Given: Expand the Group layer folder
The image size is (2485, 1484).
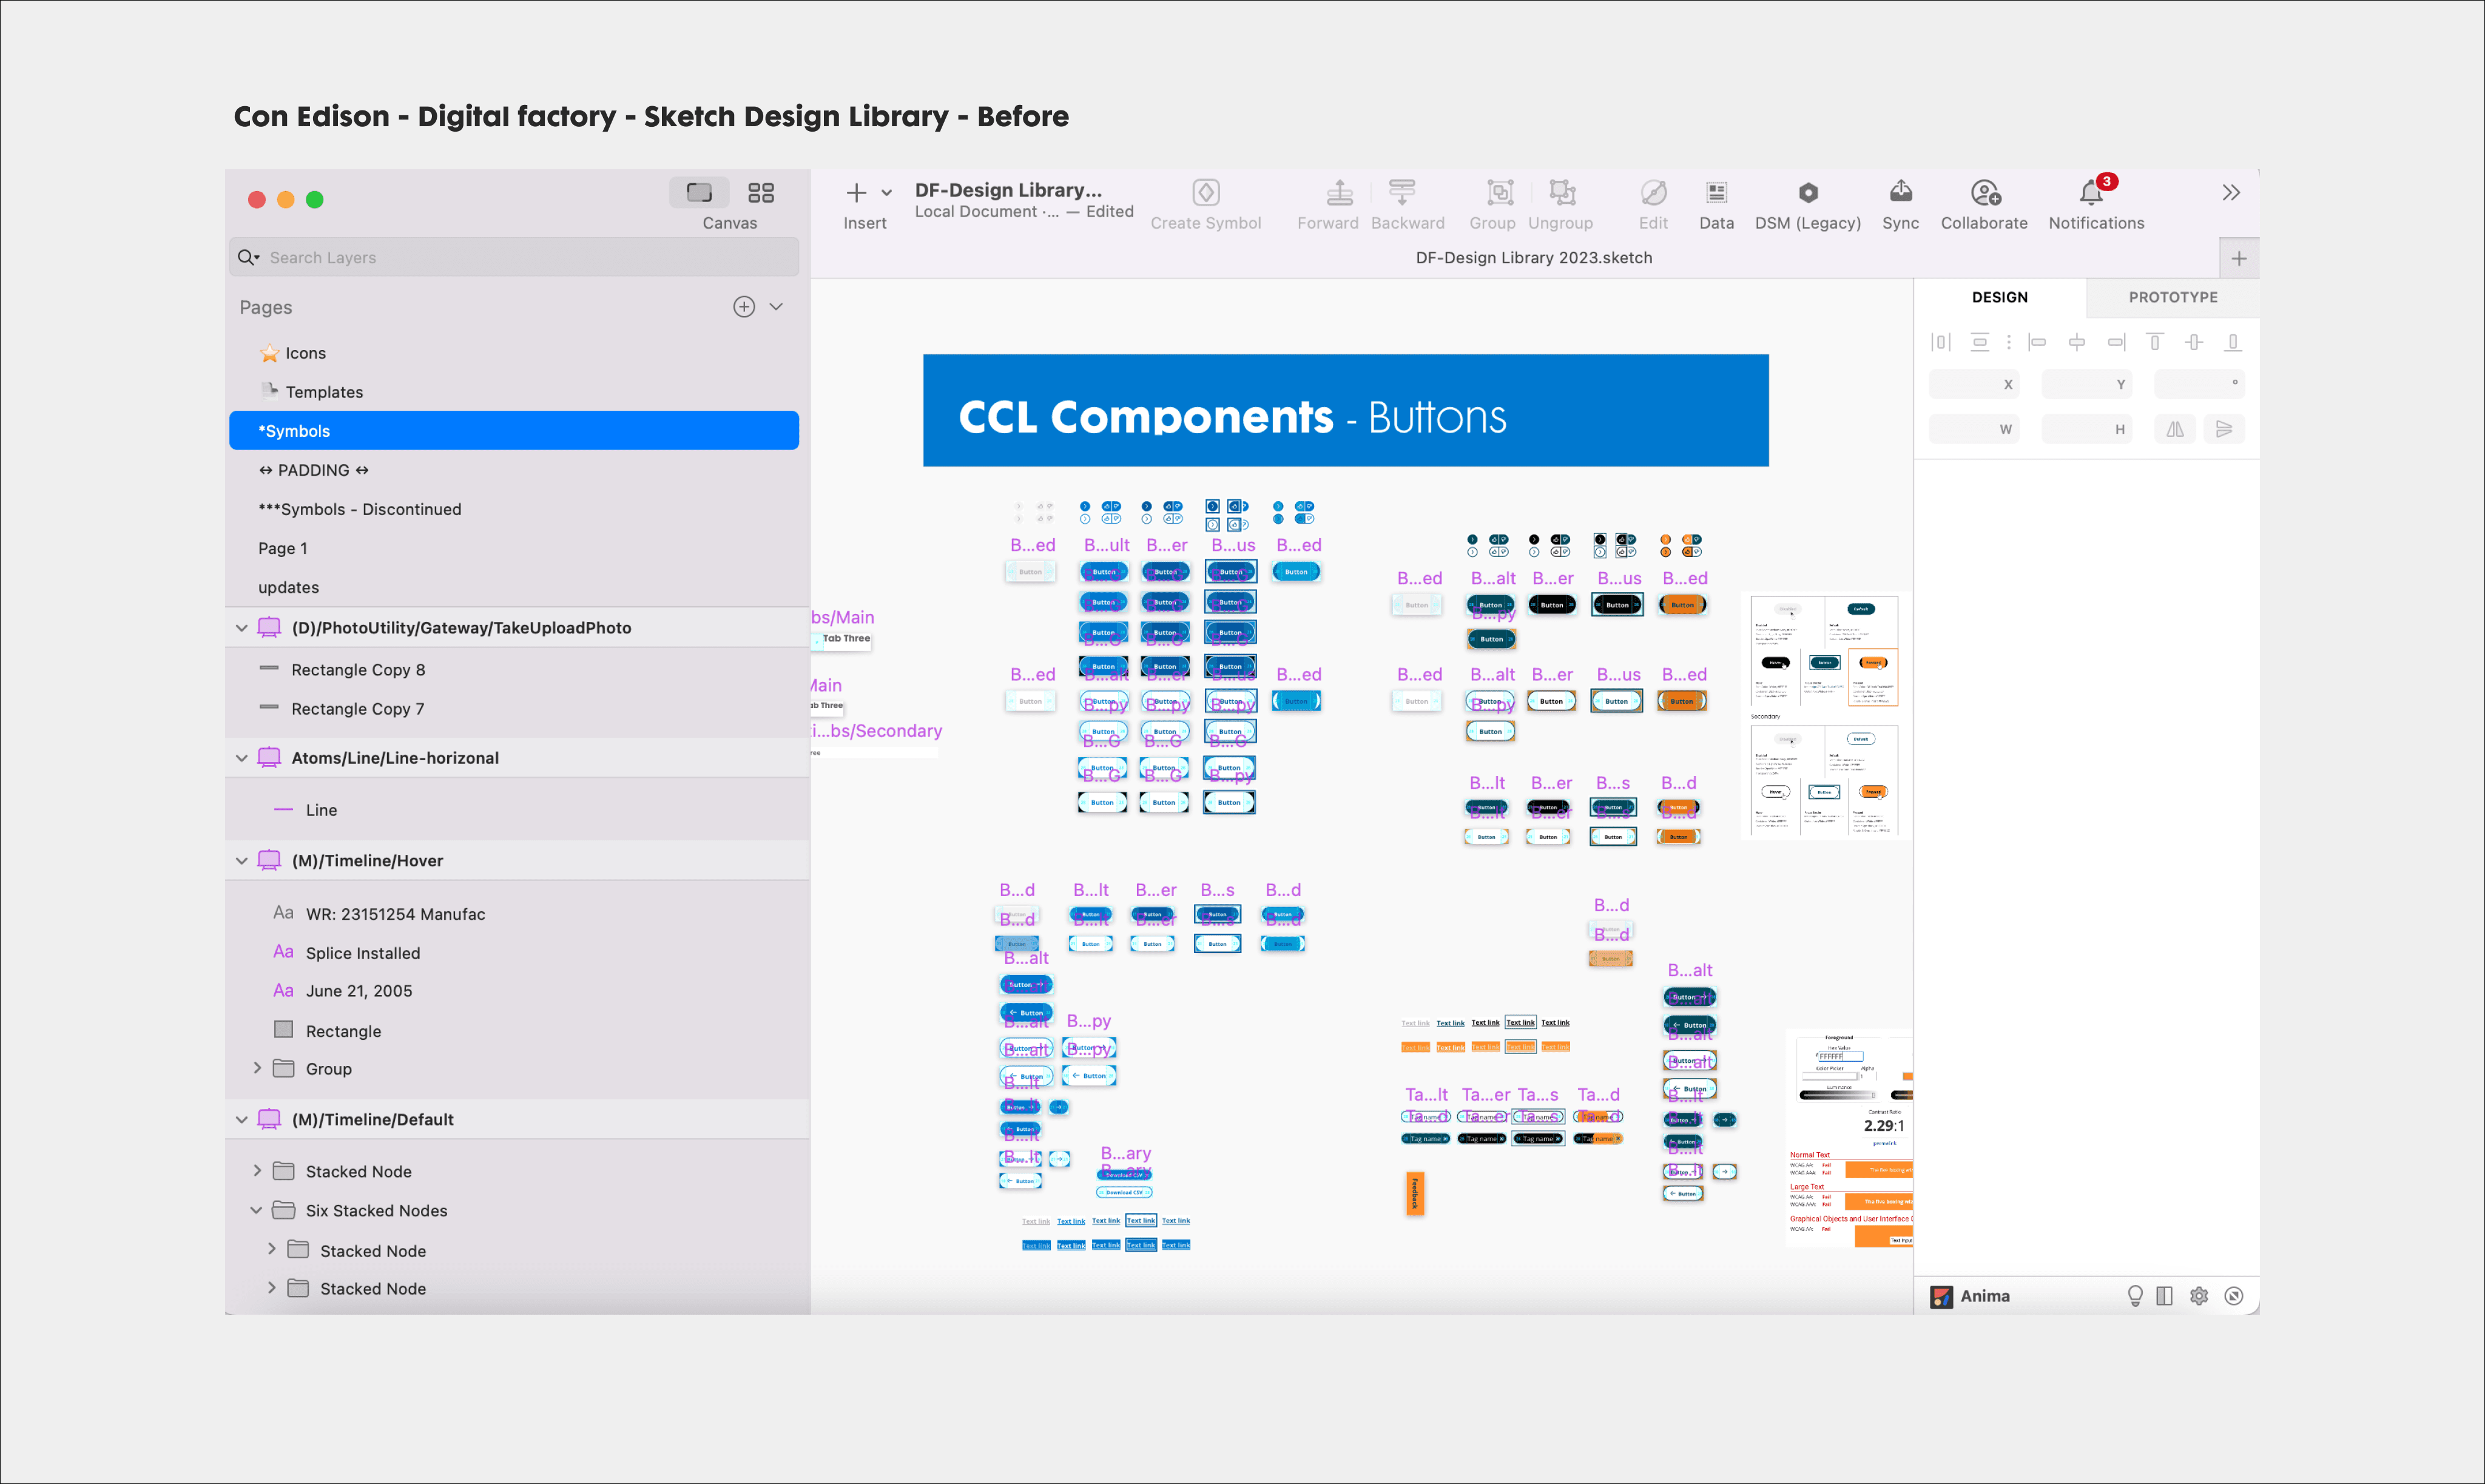Looking at the screenshot, I should (257, 1068).
